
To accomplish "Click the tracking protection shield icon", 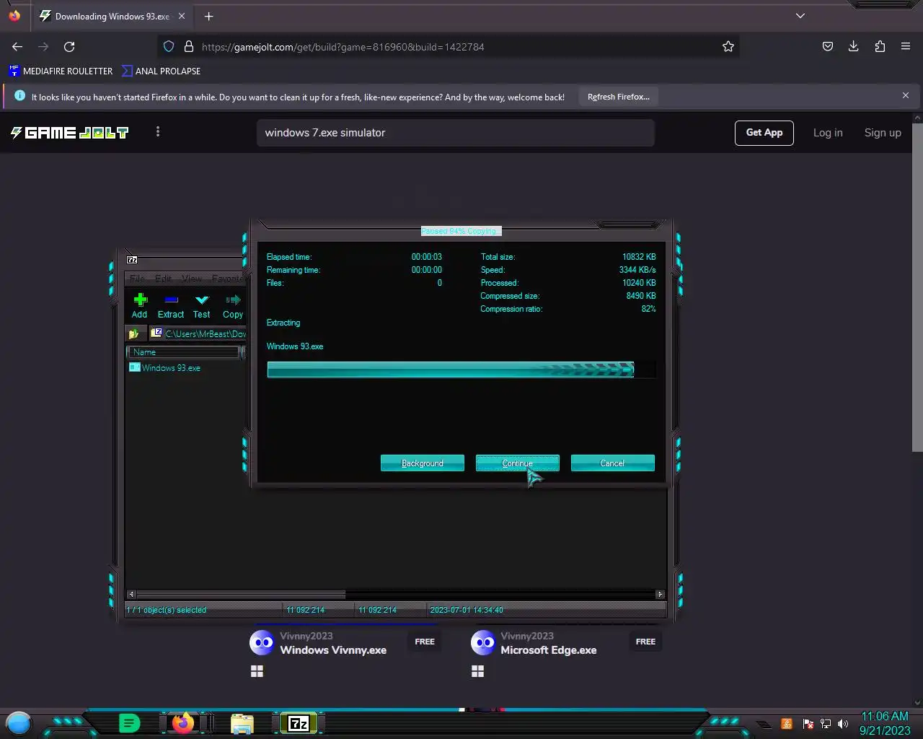I will point(169,47).
